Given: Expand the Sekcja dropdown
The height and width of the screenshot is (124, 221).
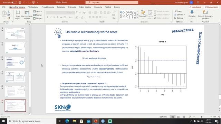Looking at the screenshot, I should pyautogui.click(x=38, y=18).
